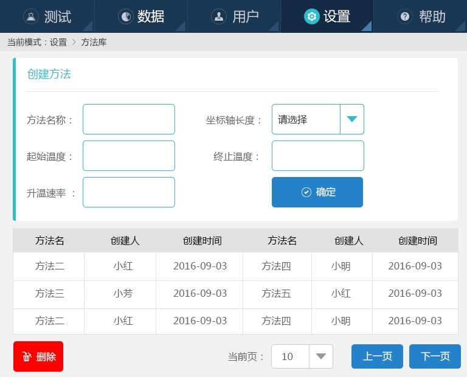
Task: Expand the 当前页 page number dropdown
Action: point(321,356)
